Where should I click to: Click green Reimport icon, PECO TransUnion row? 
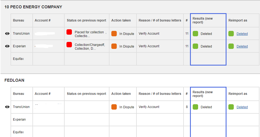[x=231, y=34]
